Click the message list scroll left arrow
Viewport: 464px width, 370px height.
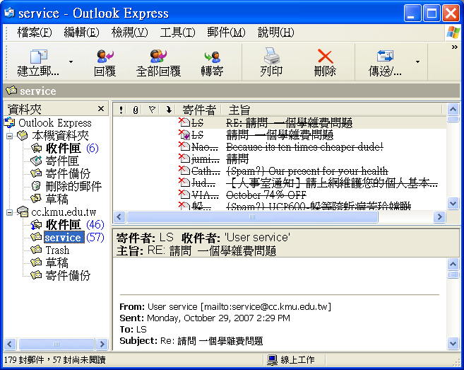(x=119, y=216)
